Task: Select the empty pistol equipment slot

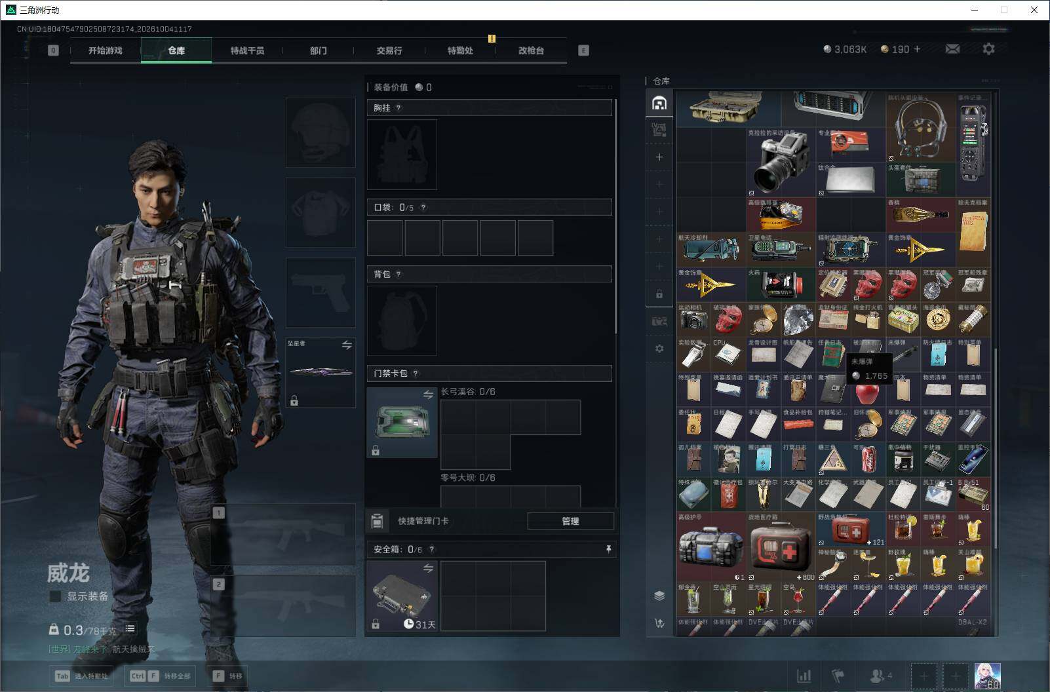Action: 321,292
